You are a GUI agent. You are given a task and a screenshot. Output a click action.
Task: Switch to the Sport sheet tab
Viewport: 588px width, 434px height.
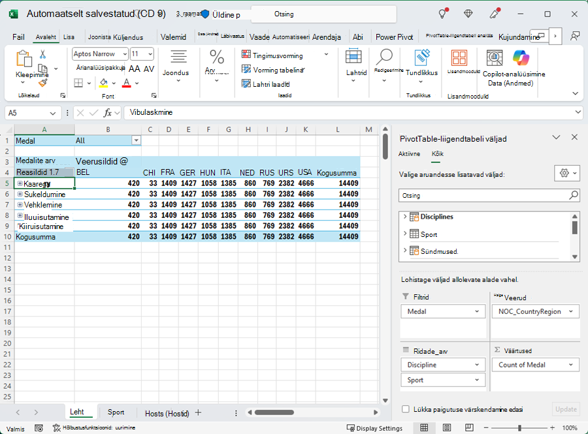(116, 412)
